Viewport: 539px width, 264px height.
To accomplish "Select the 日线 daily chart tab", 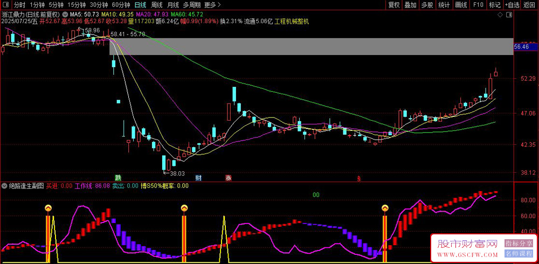I will [140, 5].
